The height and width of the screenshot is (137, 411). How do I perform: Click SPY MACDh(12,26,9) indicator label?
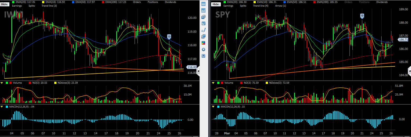click(x=232, y=106)
